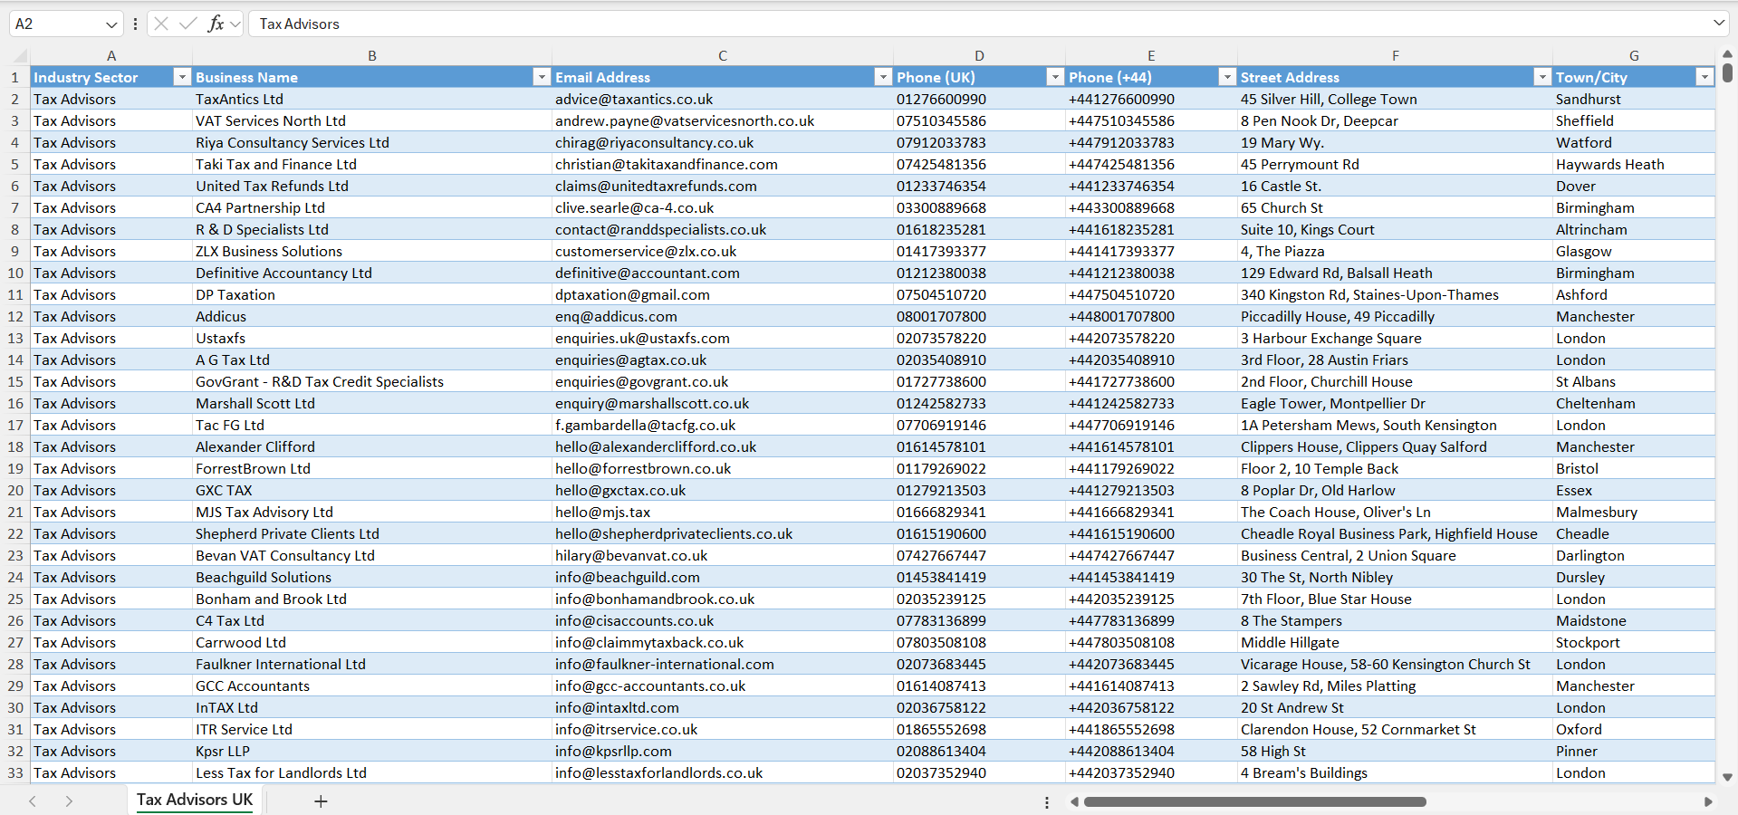The width and height of the screenshot is (1738, 815).
Task: Click the vertical scroll down arrow
Action: [1727, 777]
